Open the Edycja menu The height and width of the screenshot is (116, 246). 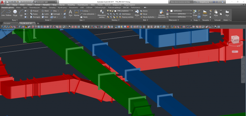pyautogui.click(x=15, y=5)
